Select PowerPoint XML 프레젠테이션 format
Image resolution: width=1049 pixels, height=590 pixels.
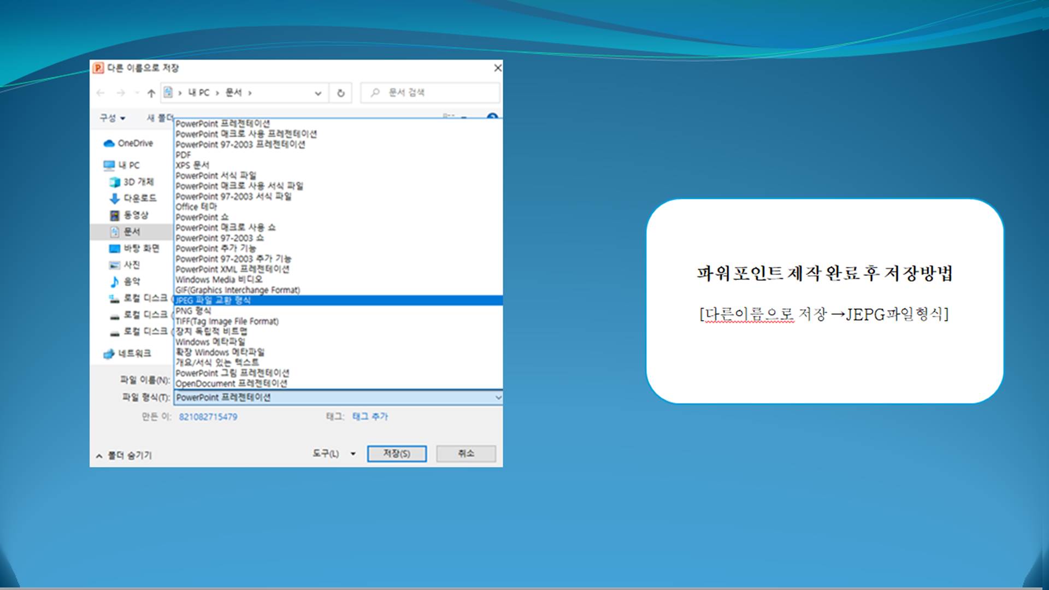coord(338,269)
